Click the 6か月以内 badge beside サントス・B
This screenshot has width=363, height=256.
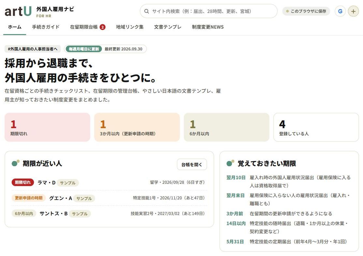(x=24, y=213)
